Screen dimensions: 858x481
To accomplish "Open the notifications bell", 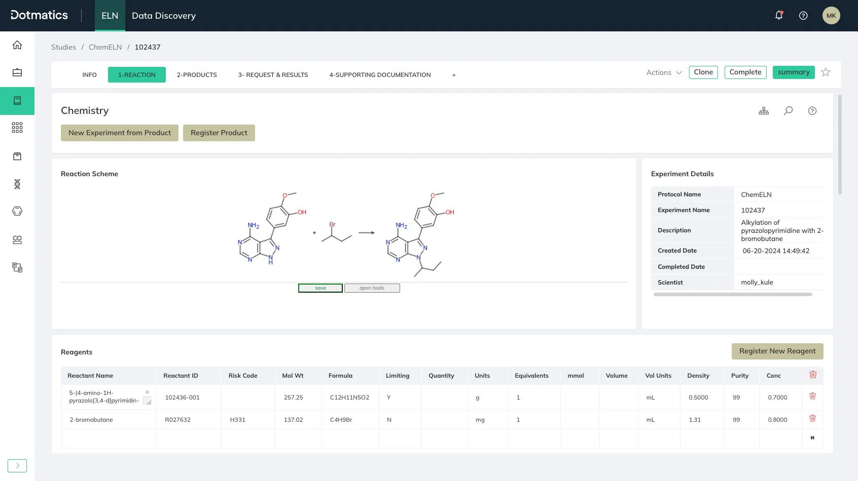I will tap(779, 15).
